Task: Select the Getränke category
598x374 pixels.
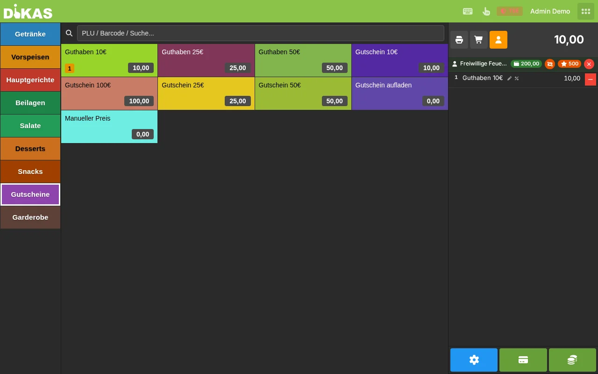Action: point(30,34)
